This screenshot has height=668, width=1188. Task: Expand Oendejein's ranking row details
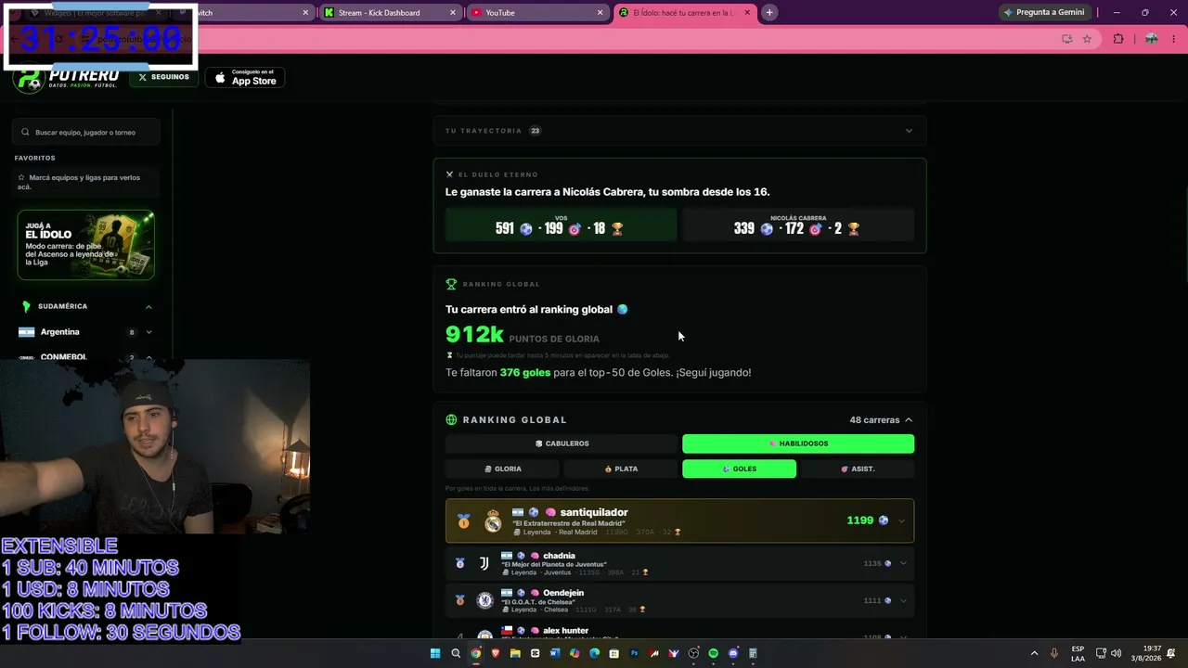[x=903, y=600]
